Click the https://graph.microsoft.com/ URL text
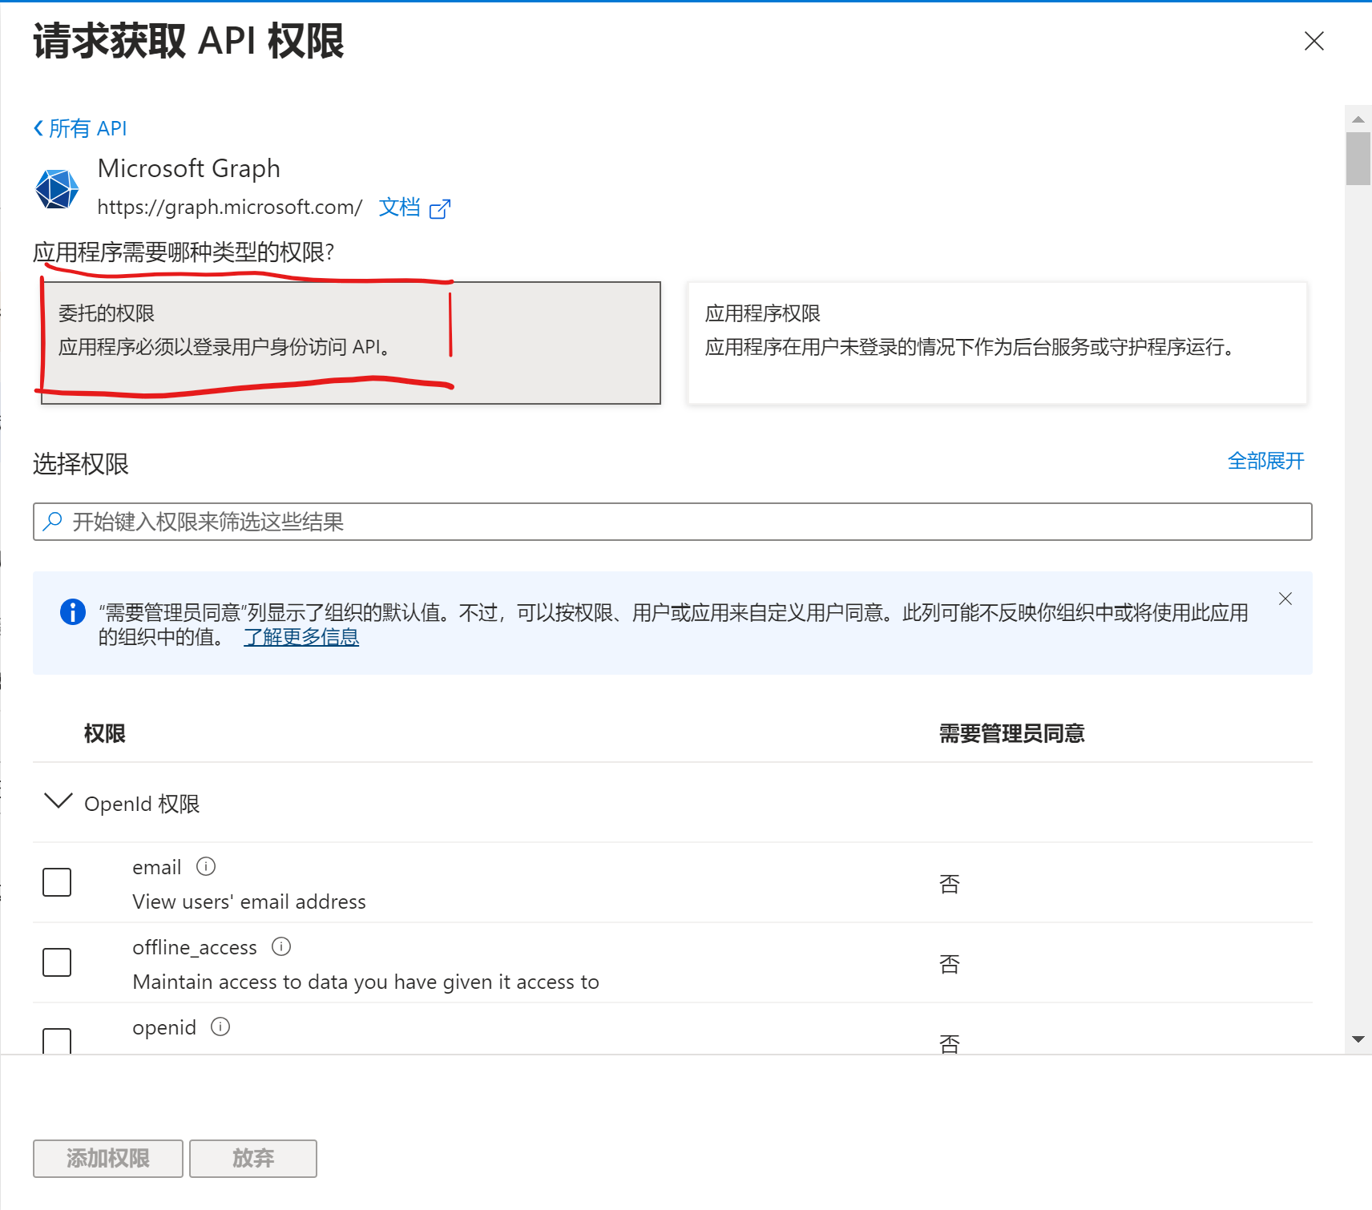Image resolution: width=1372 pixels, height=1210 pixels. [230, 208]
